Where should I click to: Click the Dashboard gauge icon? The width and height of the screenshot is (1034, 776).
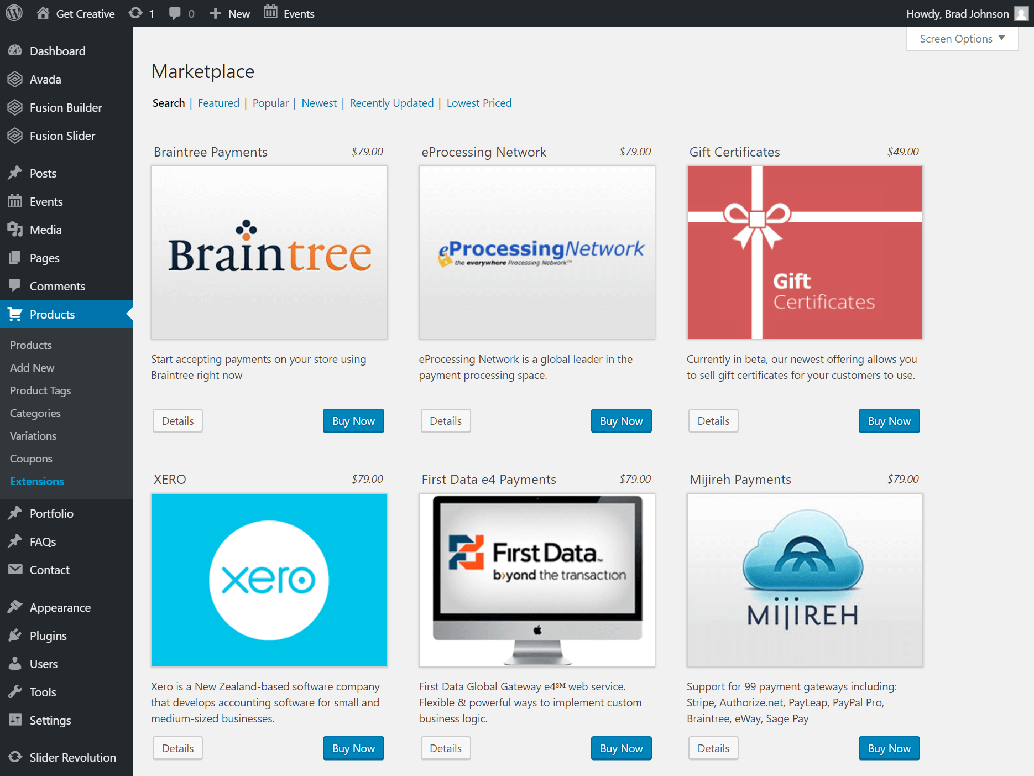(x=15, y=51)
